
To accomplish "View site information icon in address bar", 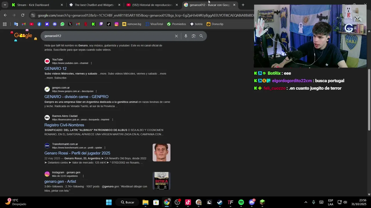I will (x=33, y=15).
